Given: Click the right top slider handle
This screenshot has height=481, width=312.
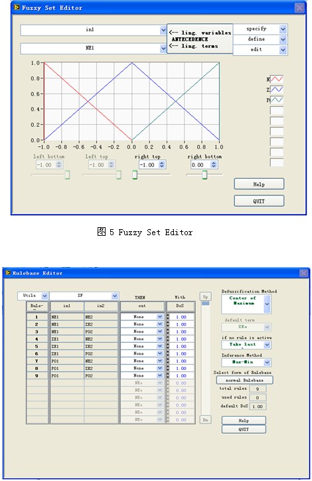Looking at the screenshot, I should 135,175.
